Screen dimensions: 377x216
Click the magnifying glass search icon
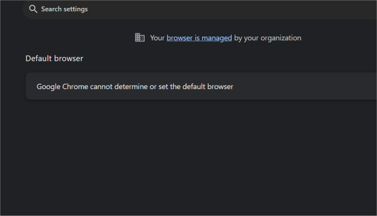coord(33,9)
